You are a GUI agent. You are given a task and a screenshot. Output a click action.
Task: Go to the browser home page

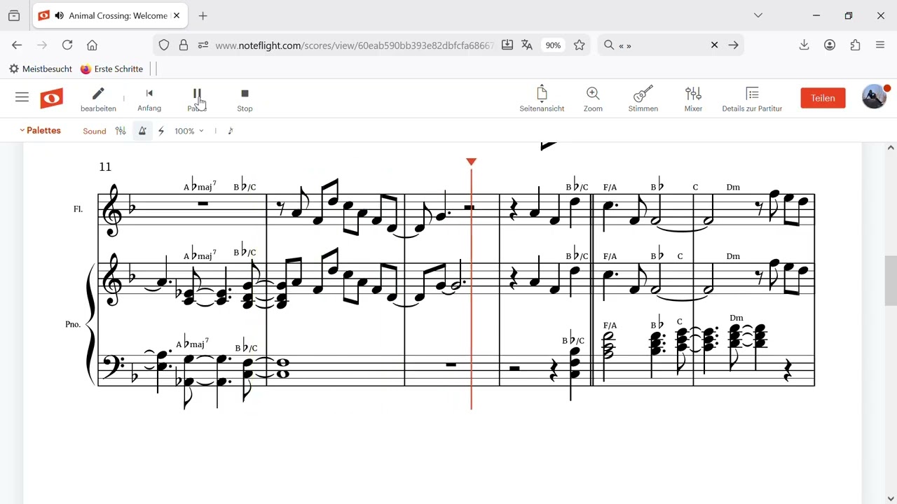point(92,45)
